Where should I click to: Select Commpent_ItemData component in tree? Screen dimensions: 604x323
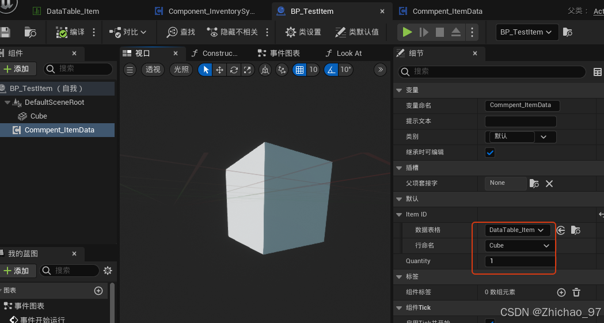(58, 130)
